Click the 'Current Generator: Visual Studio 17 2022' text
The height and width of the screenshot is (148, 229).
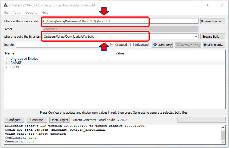[99, 120]
